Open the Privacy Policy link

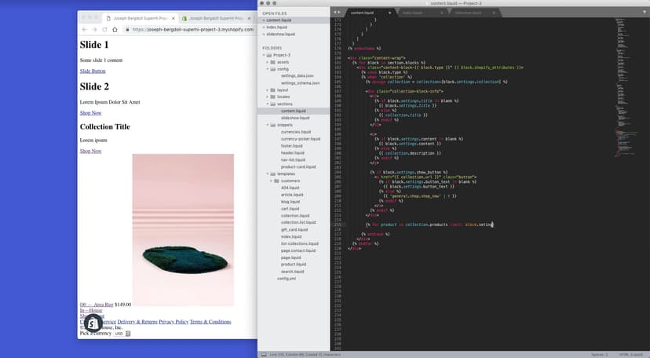coord(173,322)
